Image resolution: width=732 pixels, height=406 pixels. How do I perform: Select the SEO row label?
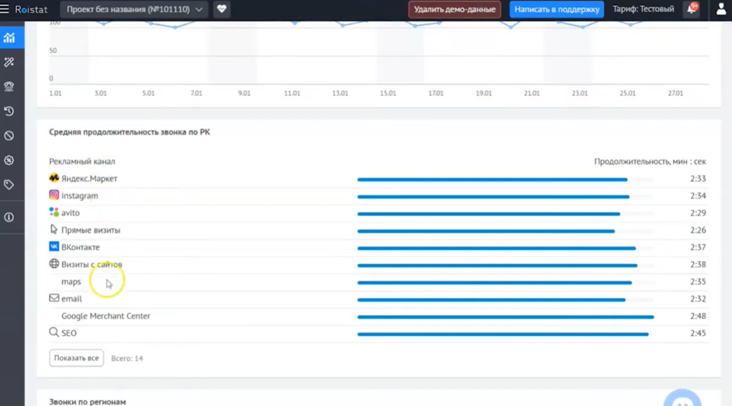69,333
